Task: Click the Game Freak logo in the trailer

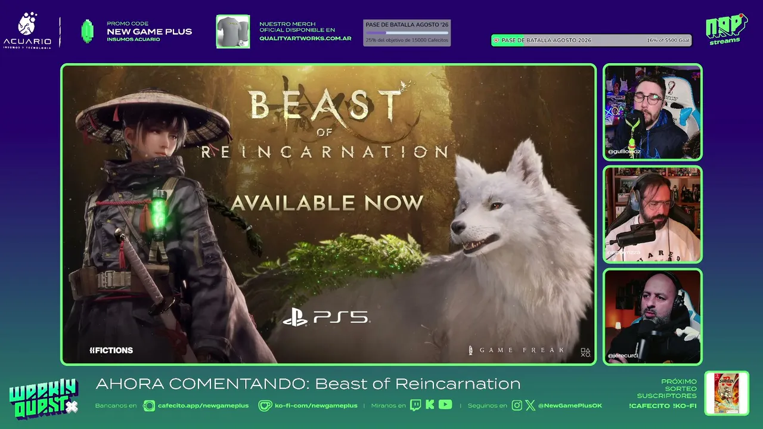Action: 516,350
